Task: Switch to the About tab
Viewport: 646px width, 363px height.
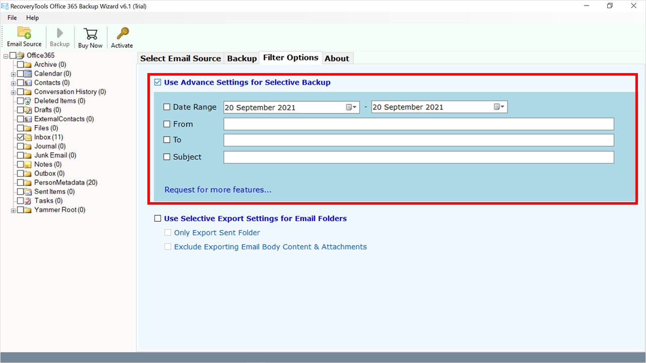Action: coord(337,58)
